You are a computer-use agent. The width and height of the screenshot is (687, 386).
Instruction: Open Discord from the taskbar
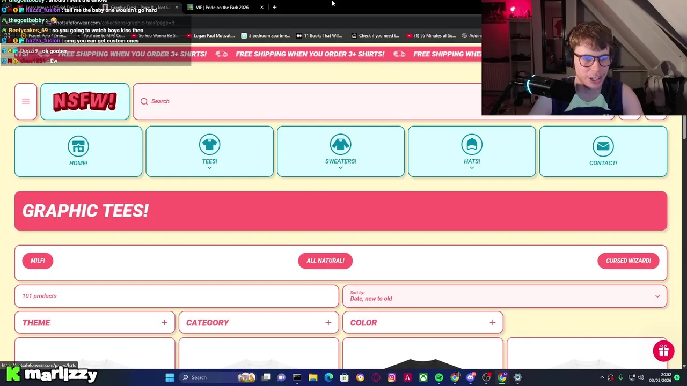pyautogui.click(x=470, y=377)
